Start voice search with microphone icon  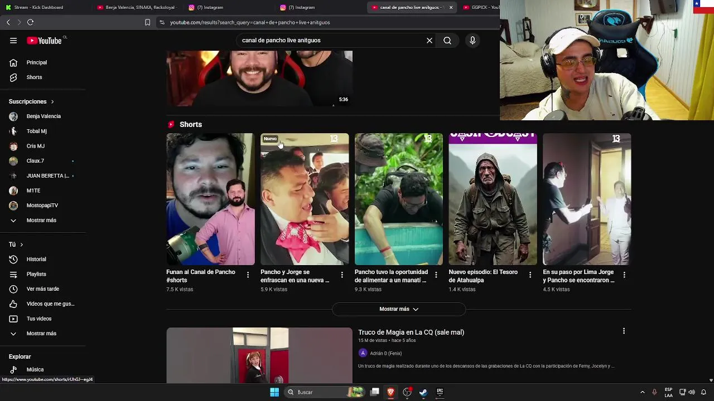tap(472, 41)
